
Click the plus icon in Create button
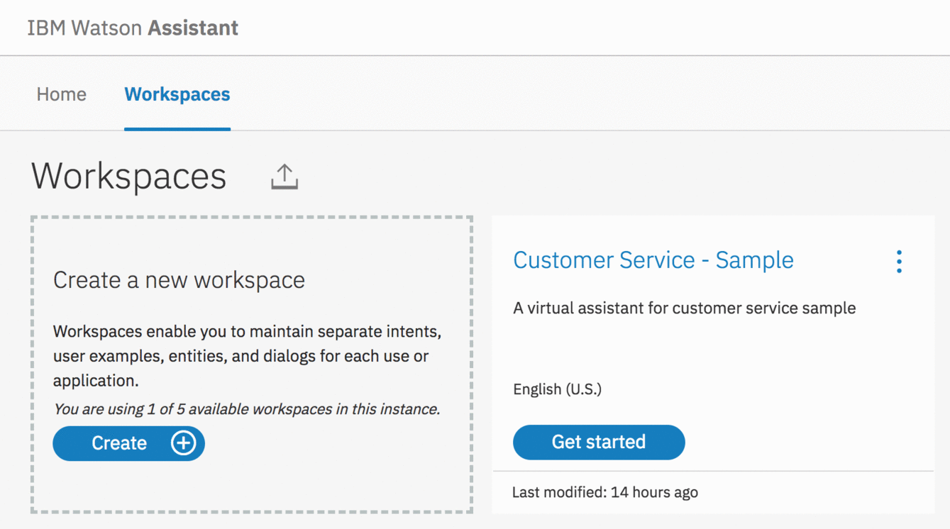point(183,443)
